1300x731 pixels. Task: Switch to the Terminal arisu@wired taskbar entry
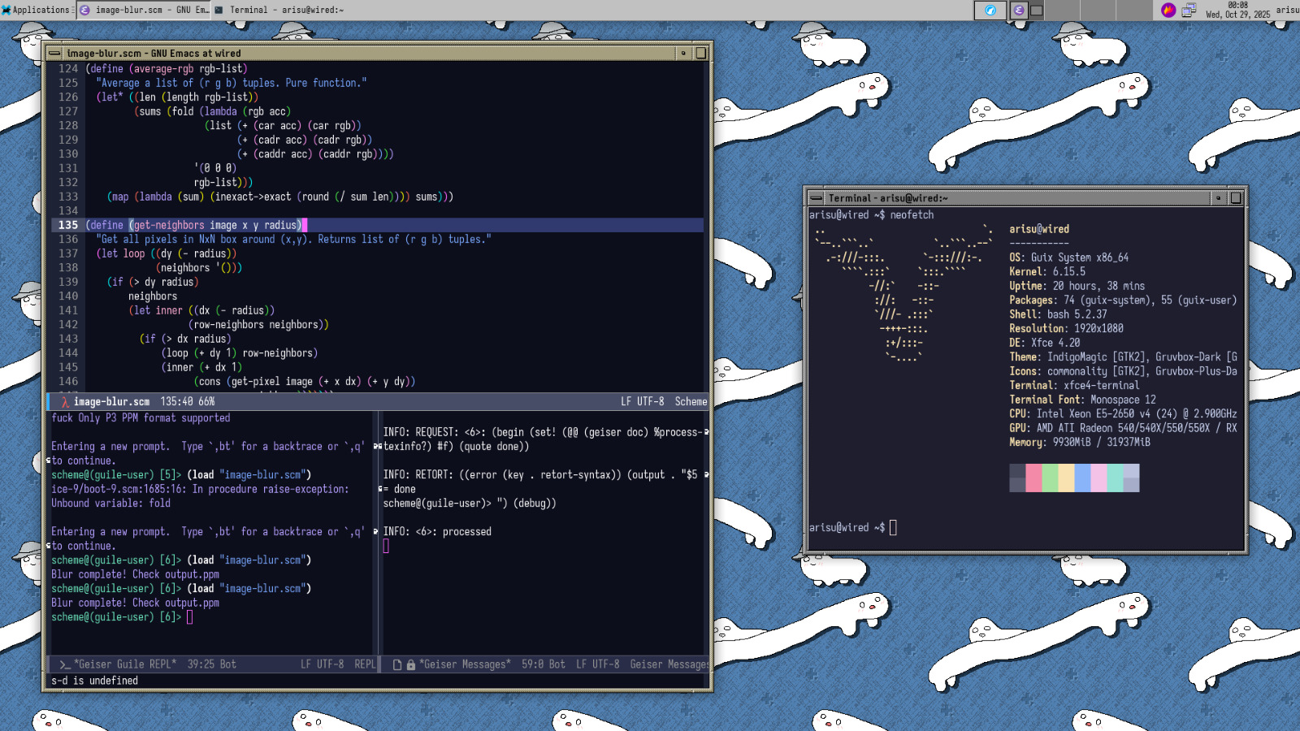coord(279,10)
